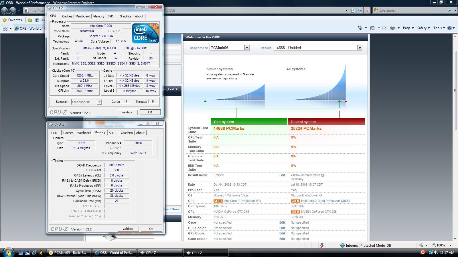Click OK in the bottom CPU-Z window
The image size is (458, 257).
pos(151,229)
